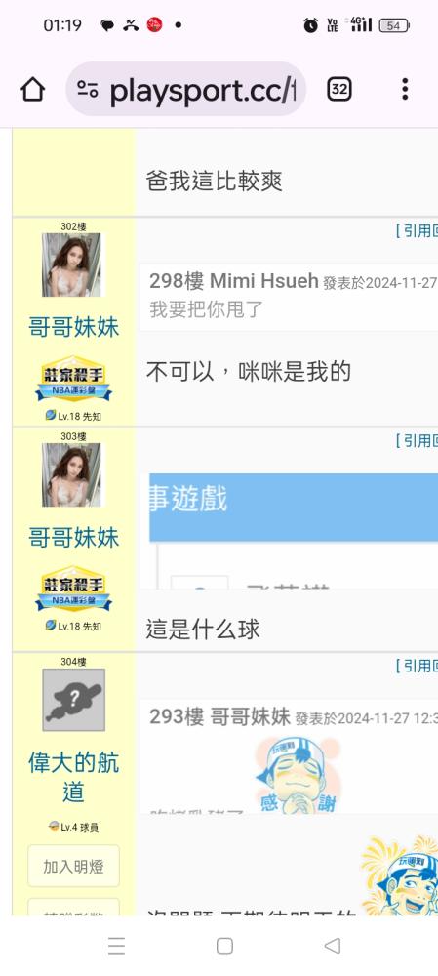This screenshot has width=438, height=976.
Task: Click the 加入明燈 button
Action: 73,866
